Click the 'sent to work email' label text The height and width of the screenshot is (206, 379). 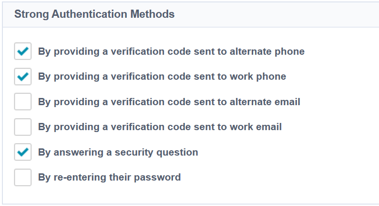pos(160,127)
